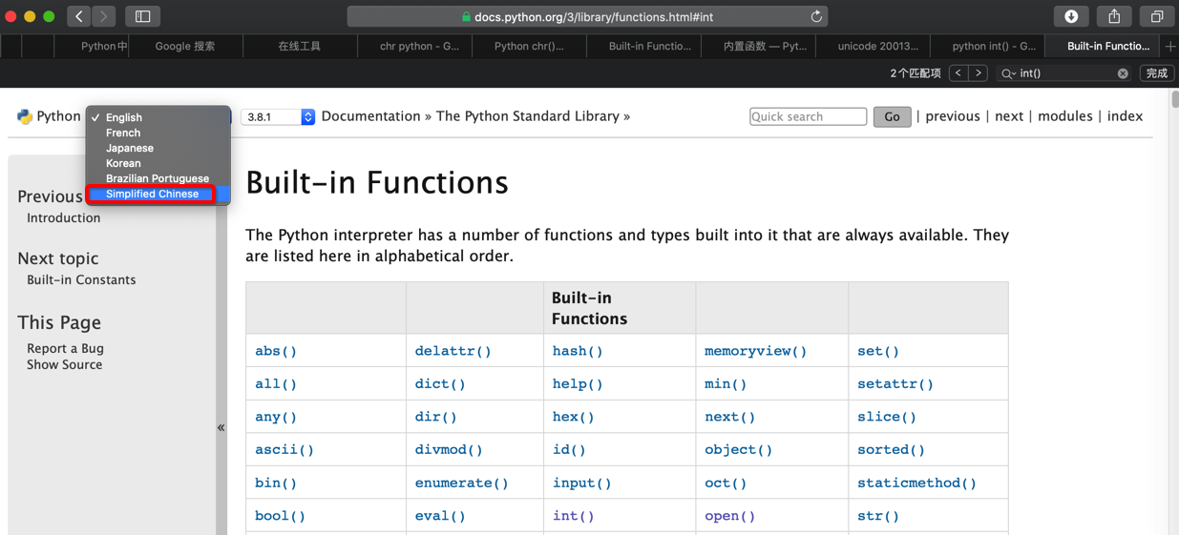Select Simplified Chinese language option

[x=152, y=194]
